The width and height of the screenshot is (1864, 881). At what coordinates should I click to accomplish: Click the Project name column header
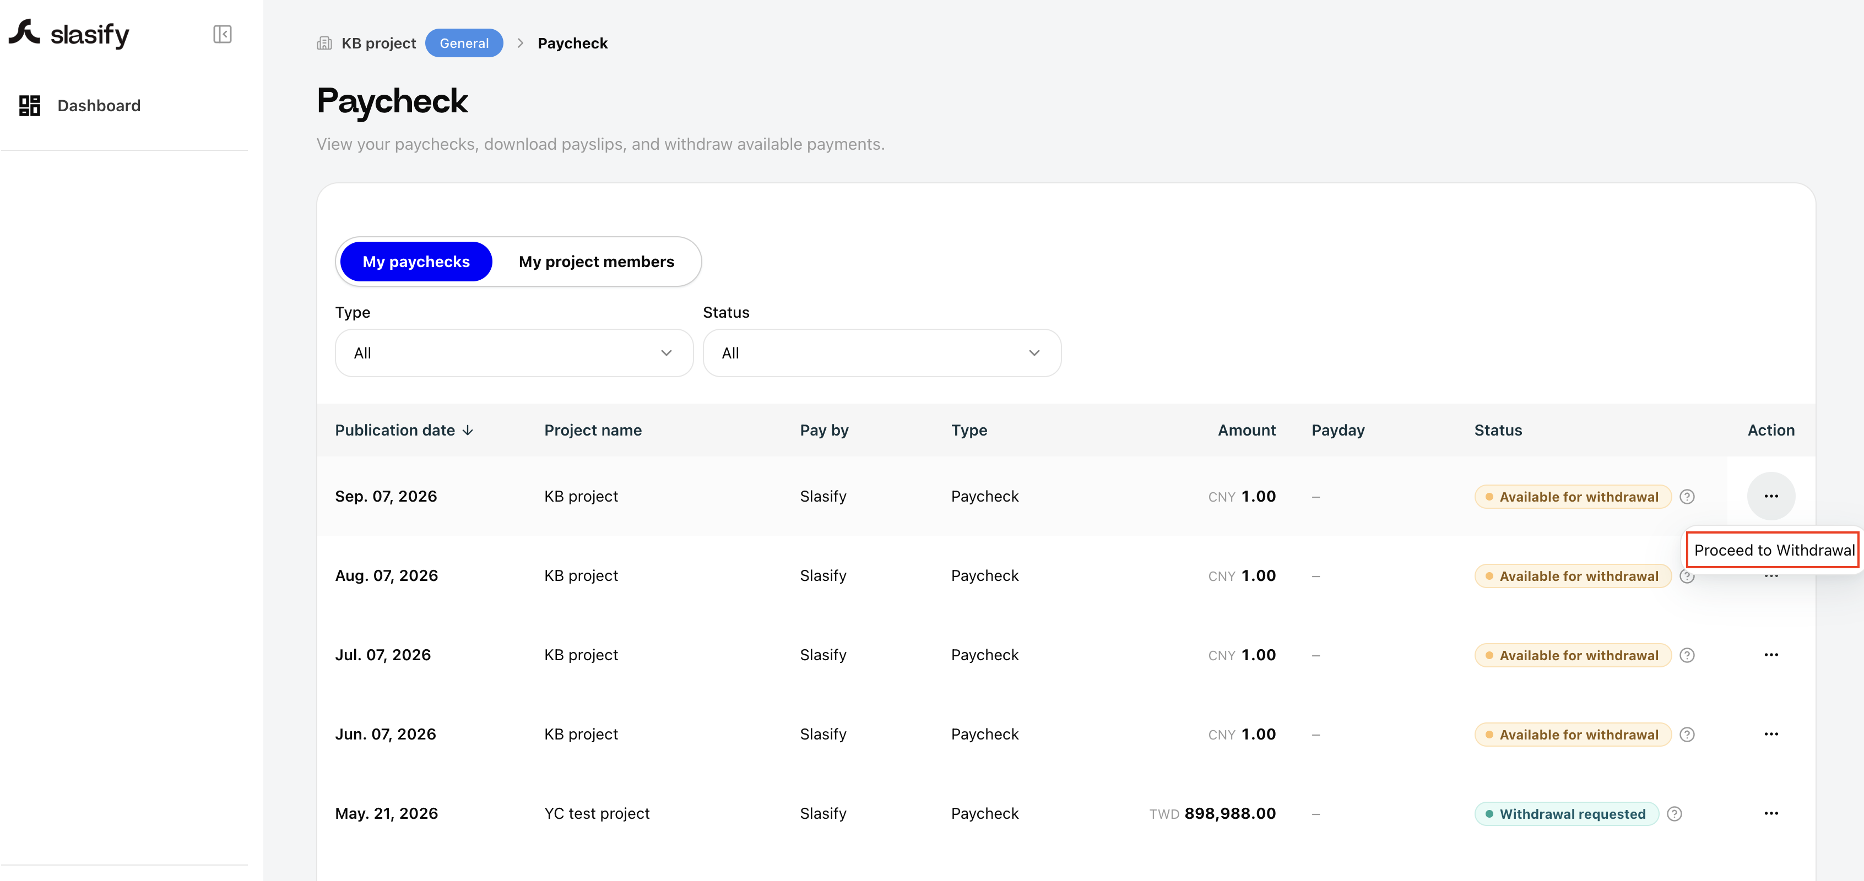pyautogui.click(x=593, y=431)
